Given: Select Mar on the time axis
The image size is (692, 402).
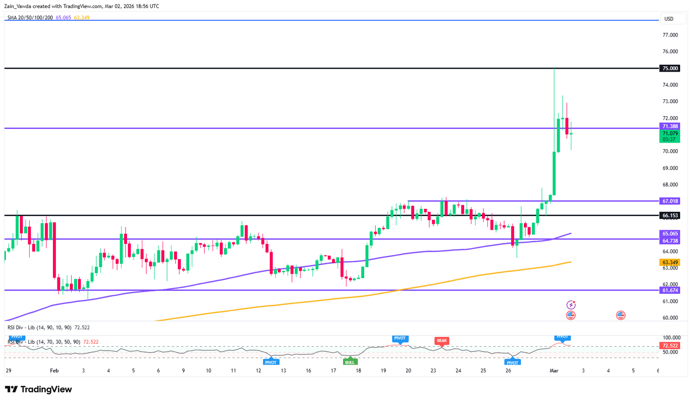Looking at the screenshot, I should pyautogui.click(x=554, y=370).
